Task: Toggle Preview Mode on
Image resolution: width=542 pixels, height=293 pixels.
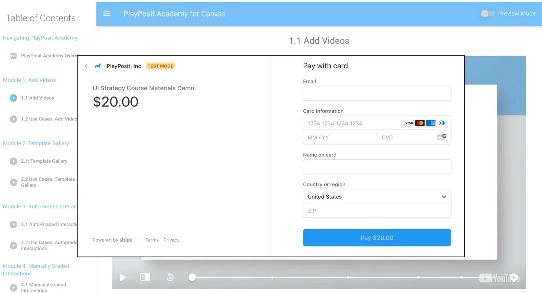Action: pyautogui.click(x=487, y=13)
